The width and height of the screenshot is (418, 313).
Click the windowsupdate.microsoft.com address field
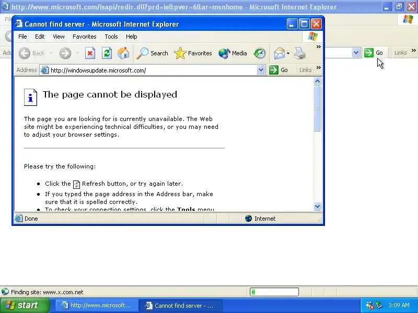[153, 70]
